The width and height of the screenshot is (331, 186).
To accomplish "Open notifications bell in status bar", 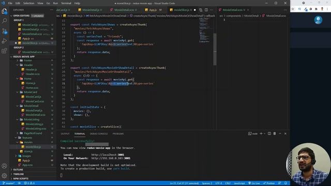I will click(x=285, y=183).
